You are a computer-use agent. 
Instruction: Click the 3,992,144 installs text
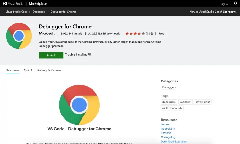click(x=72, y=34)
